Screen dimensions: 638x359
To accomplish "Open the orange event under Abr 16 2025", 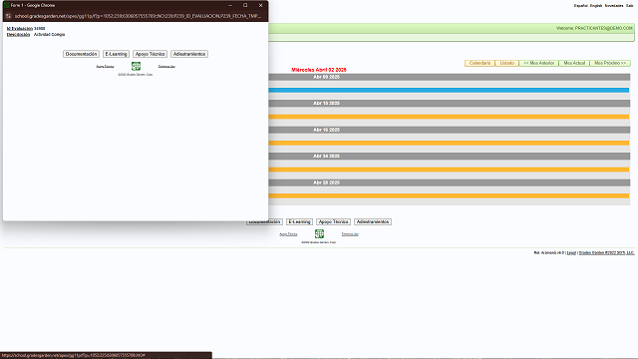I will click(449, 143).
